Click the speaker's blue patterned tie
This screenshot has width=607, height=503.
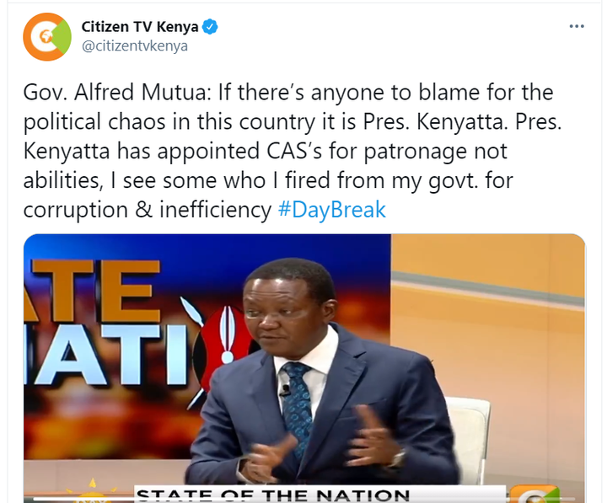(x=298, y=404)
